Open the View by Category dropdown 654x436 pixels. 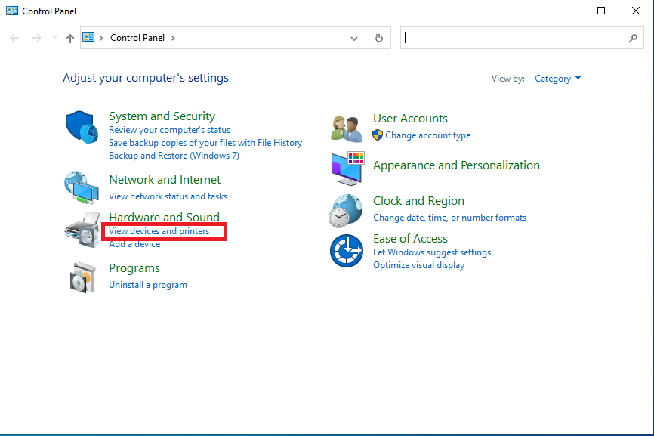click(558, 79)
